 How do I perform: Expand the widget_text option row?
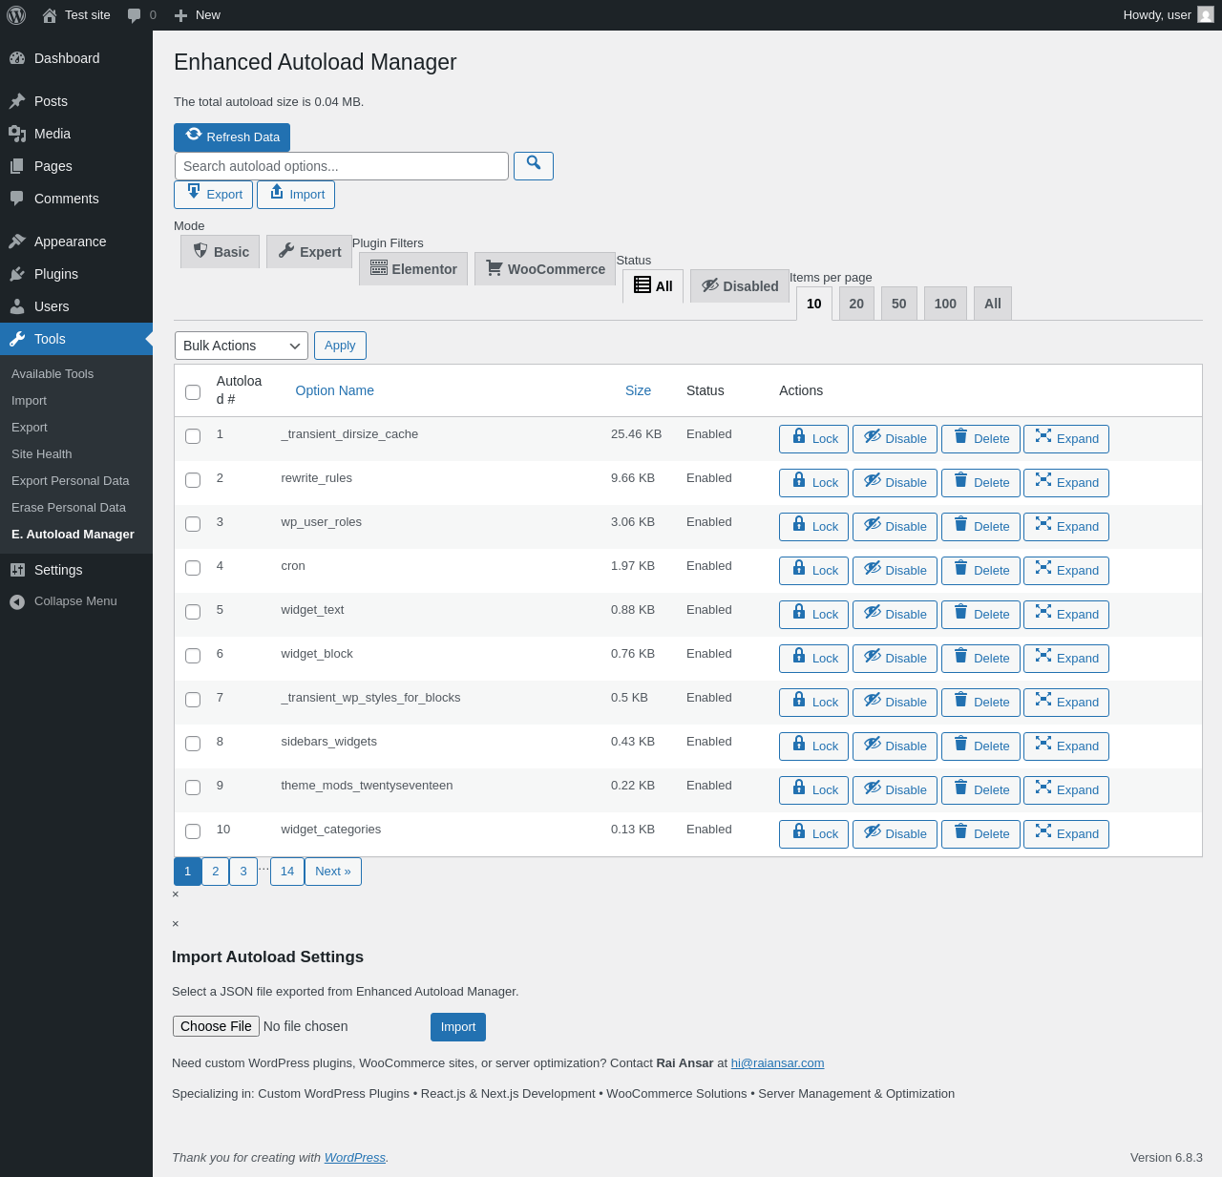point(1066,615)
